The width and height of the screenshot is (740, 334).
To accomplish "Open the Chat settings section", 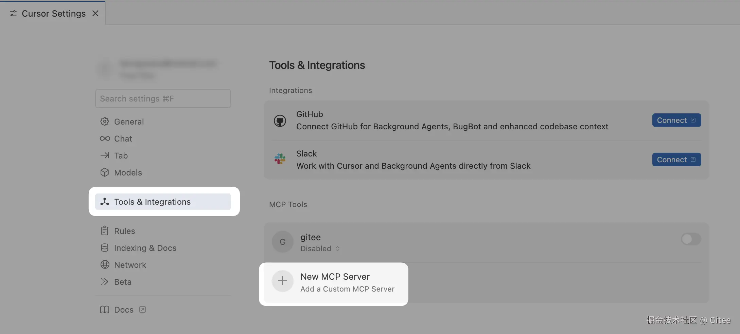I will click(163, 138).
